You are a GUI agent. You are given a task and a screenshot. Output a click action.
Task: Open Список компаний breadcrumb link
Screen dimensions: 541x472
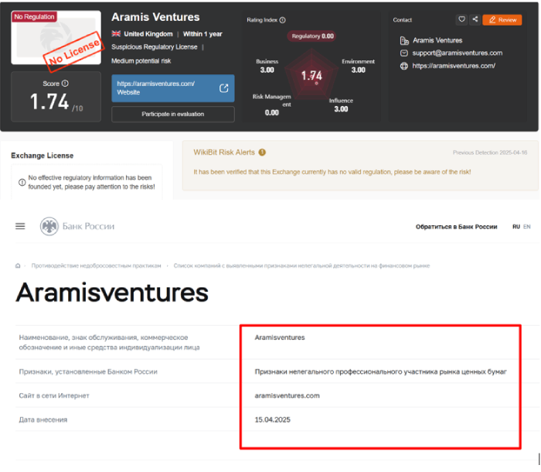pyautogui.click(x=301, y=265)
